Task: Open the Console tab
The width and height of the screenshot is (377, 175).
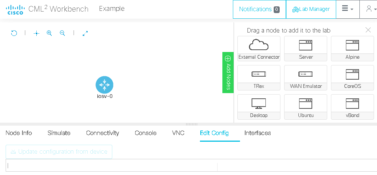Action: pyautogui.click(x=146, y=133)
